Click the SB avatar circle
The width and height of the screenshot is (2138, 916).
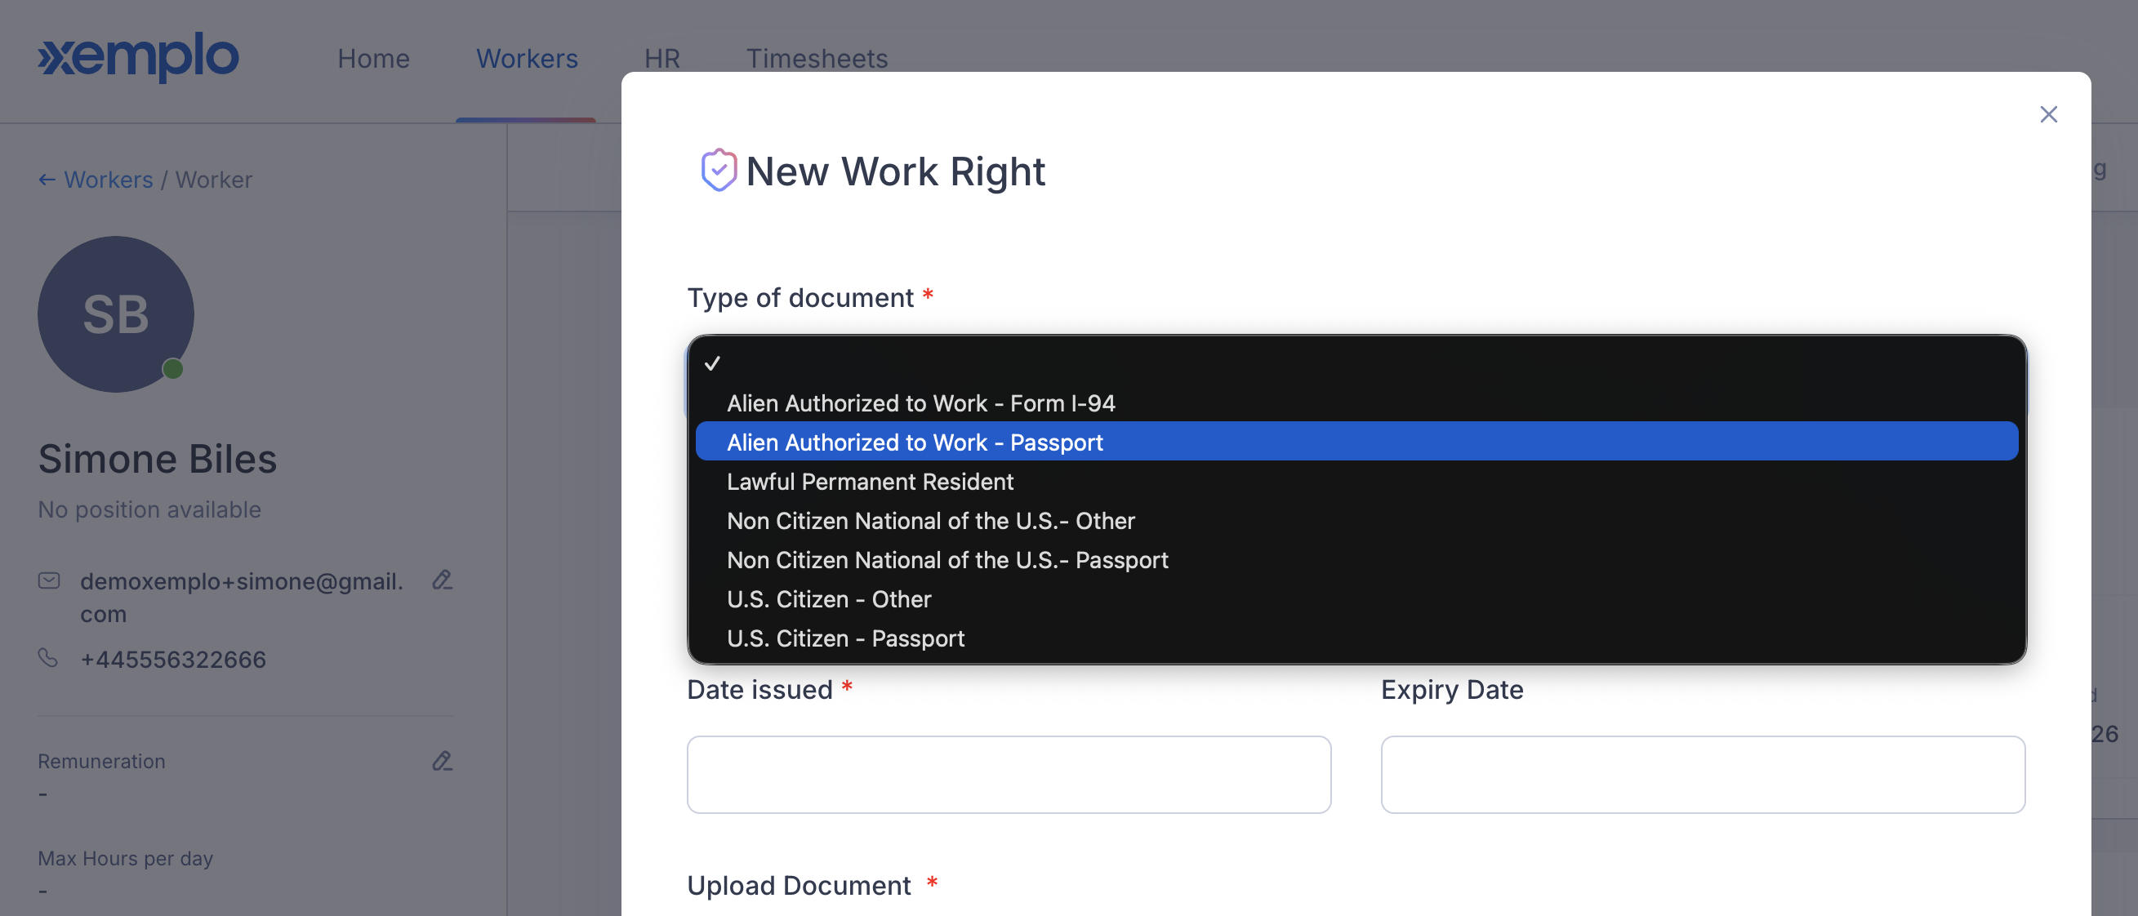(x=115, y=314)
